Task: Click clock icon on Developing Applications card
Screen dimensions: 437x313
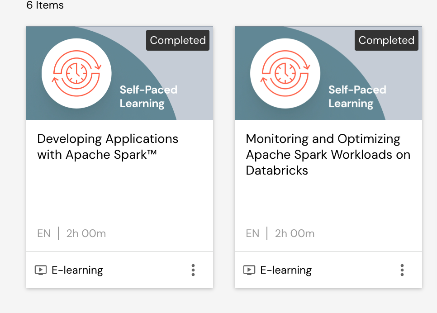Action: click(x=77, y=73)
